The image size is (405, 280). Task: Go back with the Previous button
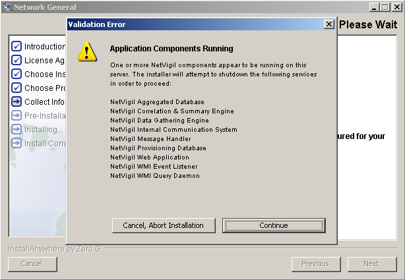[315, 264]
